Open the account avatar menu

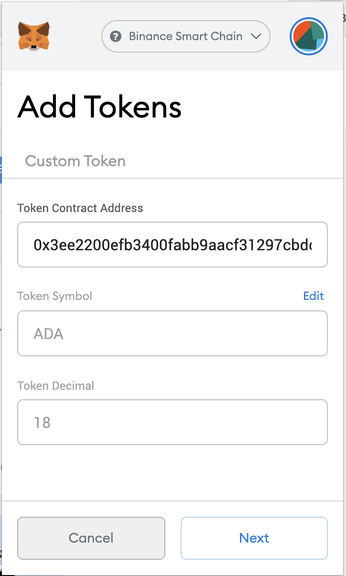point(308,37)
